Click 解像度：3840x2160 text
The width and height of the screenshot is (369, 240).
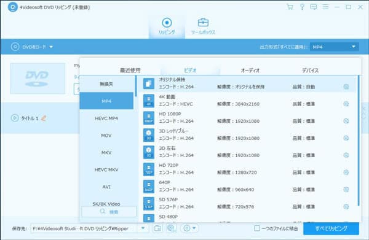(238, 104)
